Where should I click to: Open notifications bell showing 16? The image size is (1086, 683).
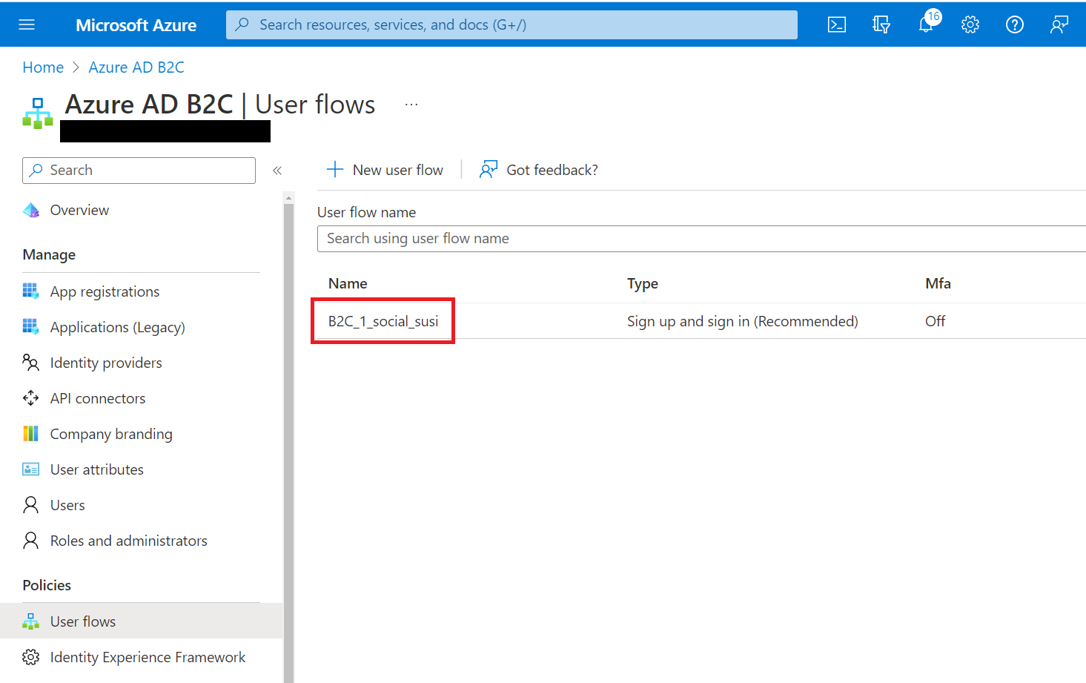927,23
